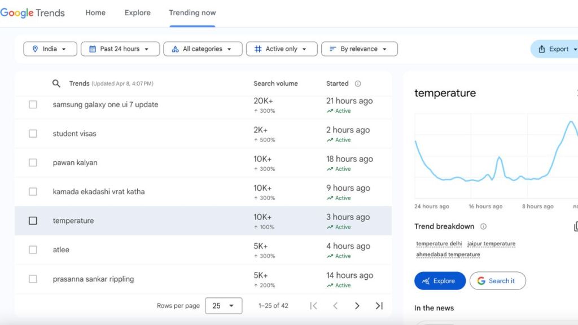Open the Home tab

pos(95,13)
